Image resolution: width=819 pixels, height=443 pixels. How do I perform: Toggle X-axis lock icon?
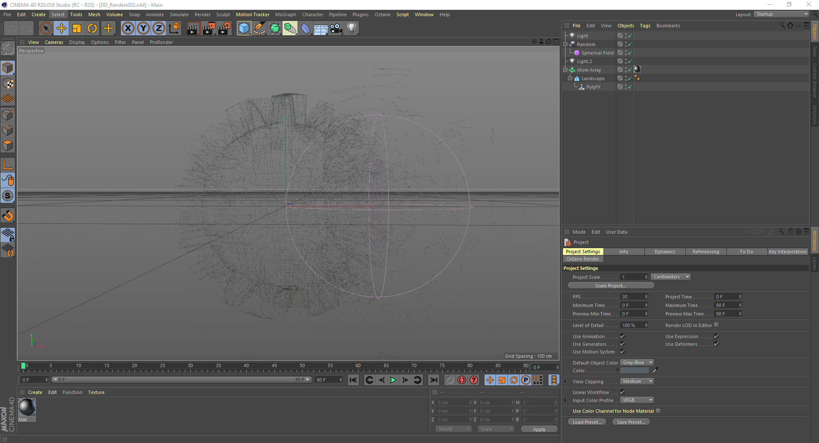point(128,29)
